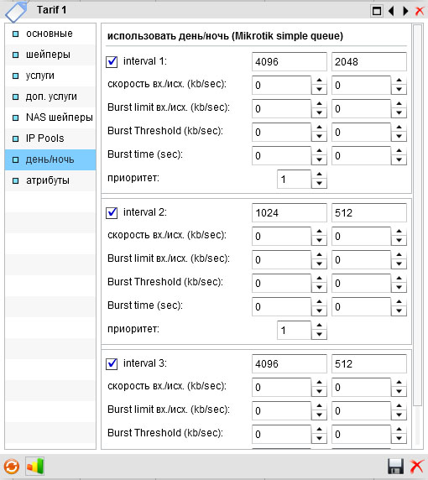Screen dimensions: 428x480
Task: Click the 'interval 3:' label
Action: (145, 363)
